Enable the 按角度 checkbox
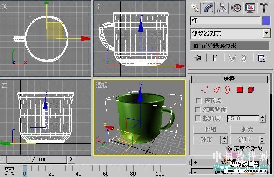 click(198, 118)
